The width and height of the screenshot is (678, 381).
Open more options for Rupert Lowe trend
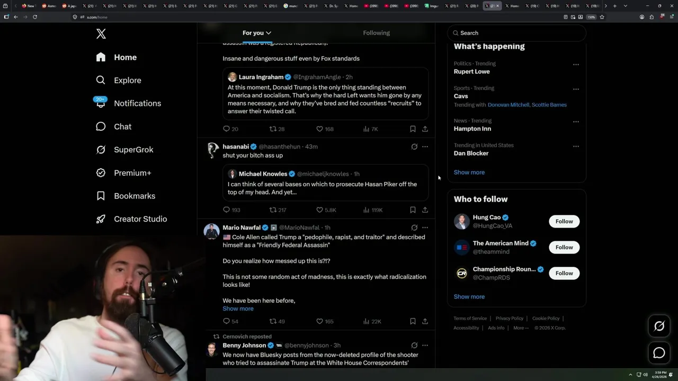(x=576, y=65)
